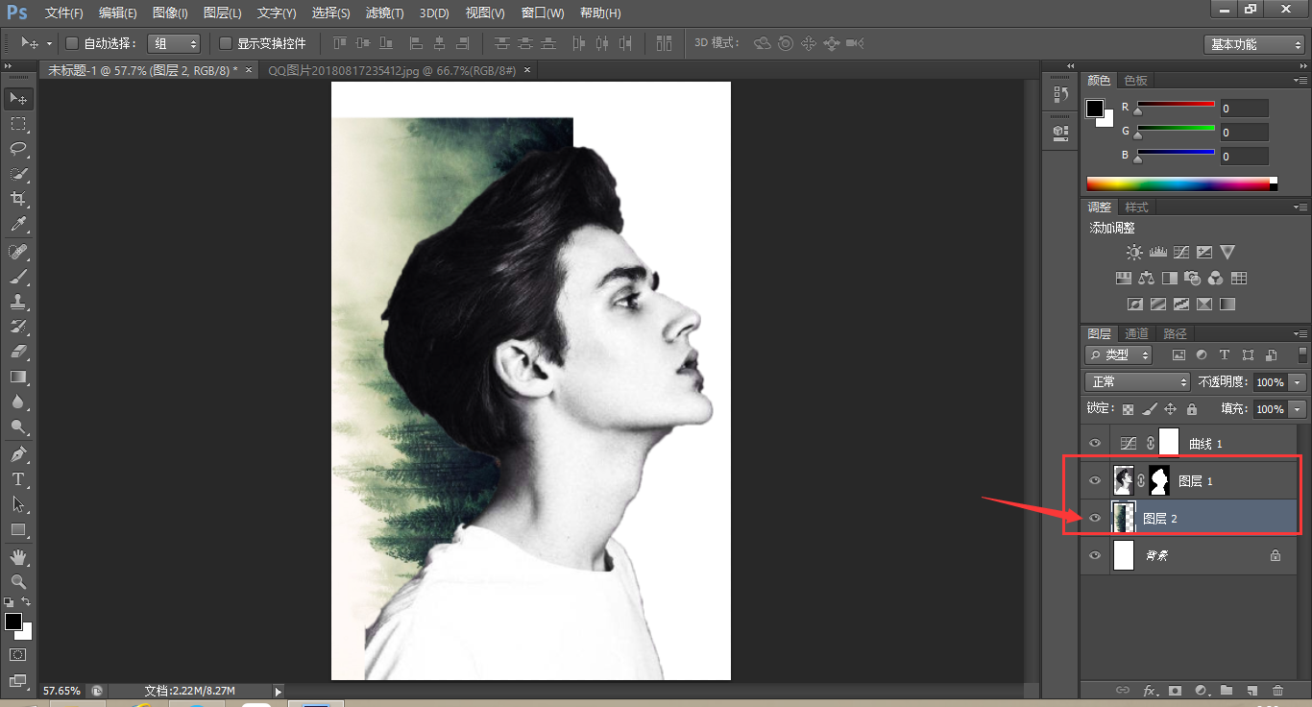The height and width of the screenshot is (707, 1312).
Task: Toggle lock image pixels
Action: coord(1149,409)
